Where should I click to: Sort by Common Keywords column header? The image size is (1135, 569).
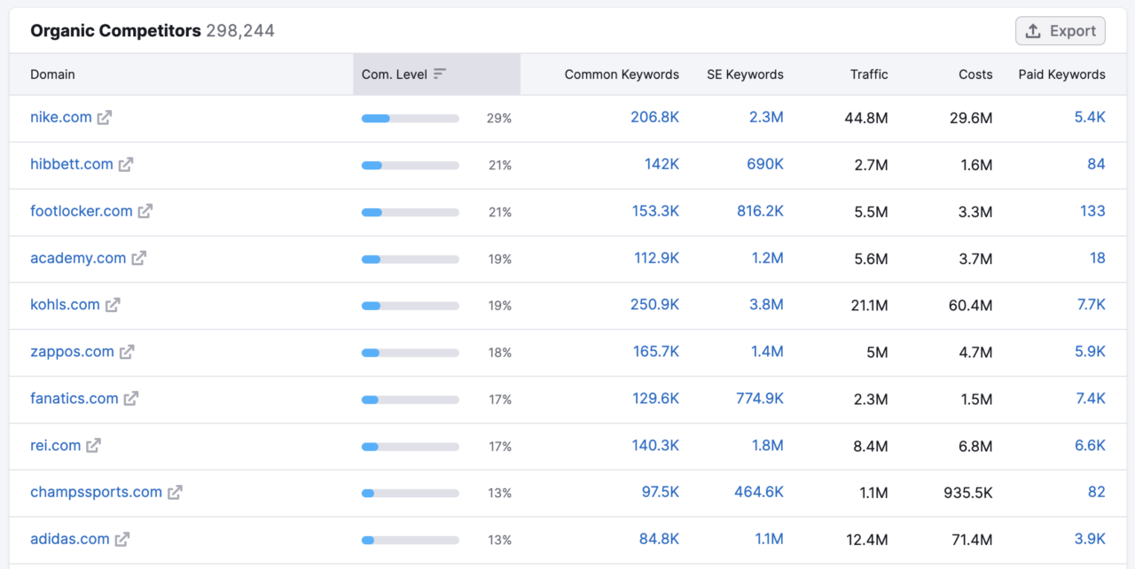pos(622,74)
